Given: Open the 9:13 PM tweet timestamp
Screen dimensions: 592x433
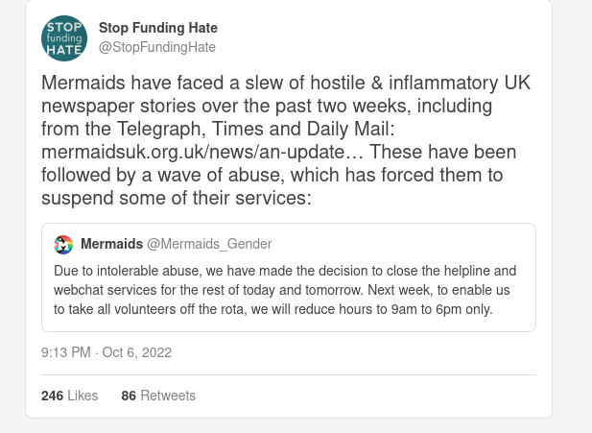Looking at the screenshot, I should coord(66,352).
